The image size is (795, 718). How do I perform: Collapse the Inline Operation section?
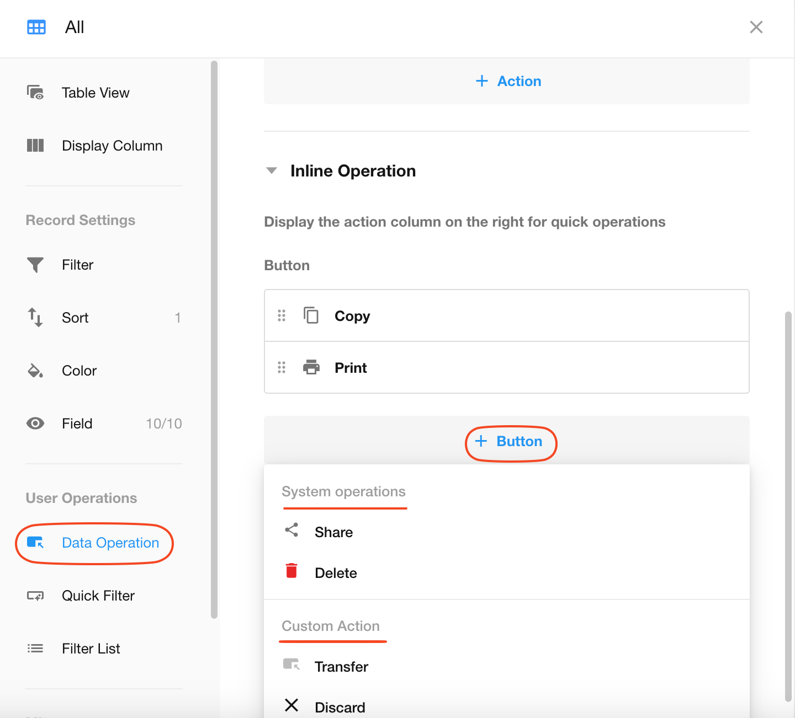[272, 171]
